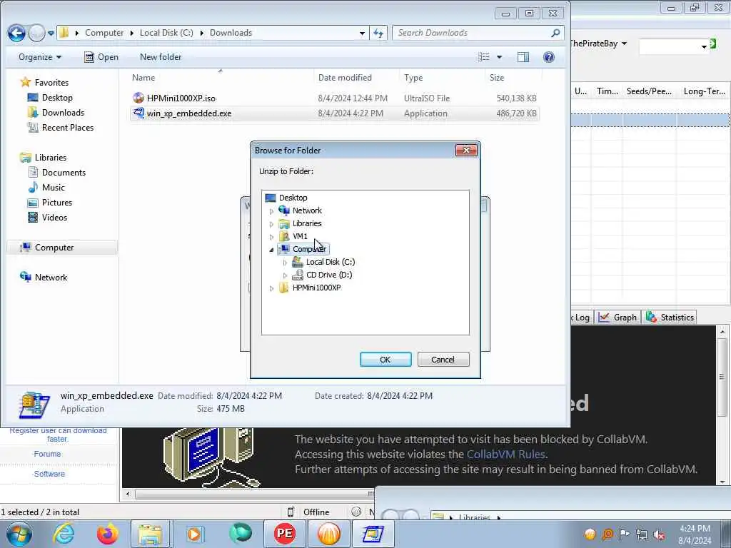
Task: Select Favorites in the navigation pane
Action: click(51, 83)
